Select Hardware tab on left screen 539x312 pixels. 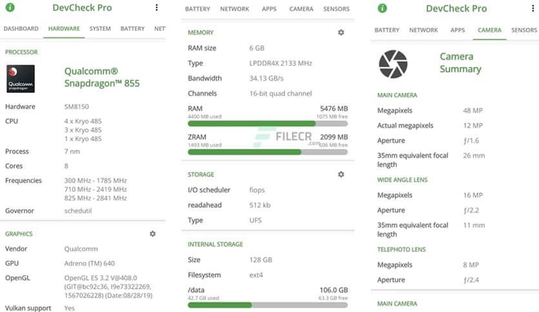64,28
